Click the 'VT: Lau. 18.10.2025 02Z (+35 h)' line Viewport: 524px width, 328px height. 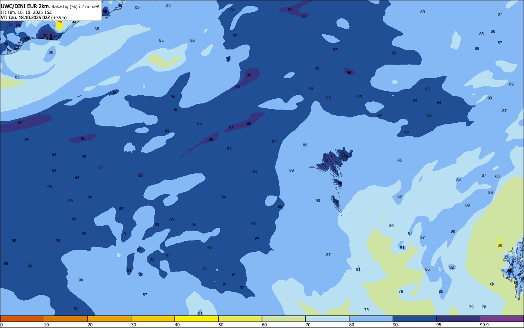[34, 18]
